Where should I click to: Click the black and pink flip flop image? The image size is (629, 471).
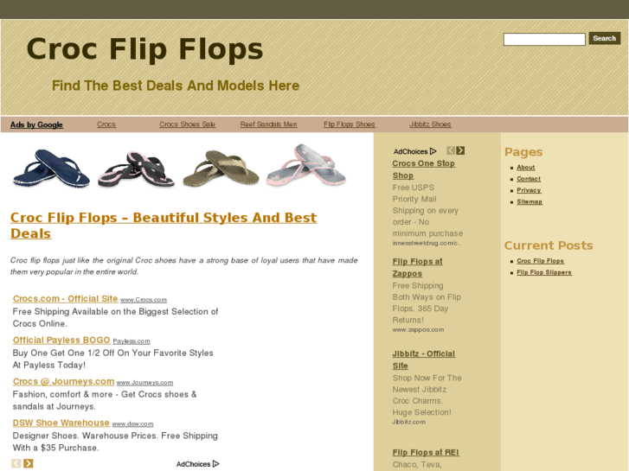[x=136, y=169]
